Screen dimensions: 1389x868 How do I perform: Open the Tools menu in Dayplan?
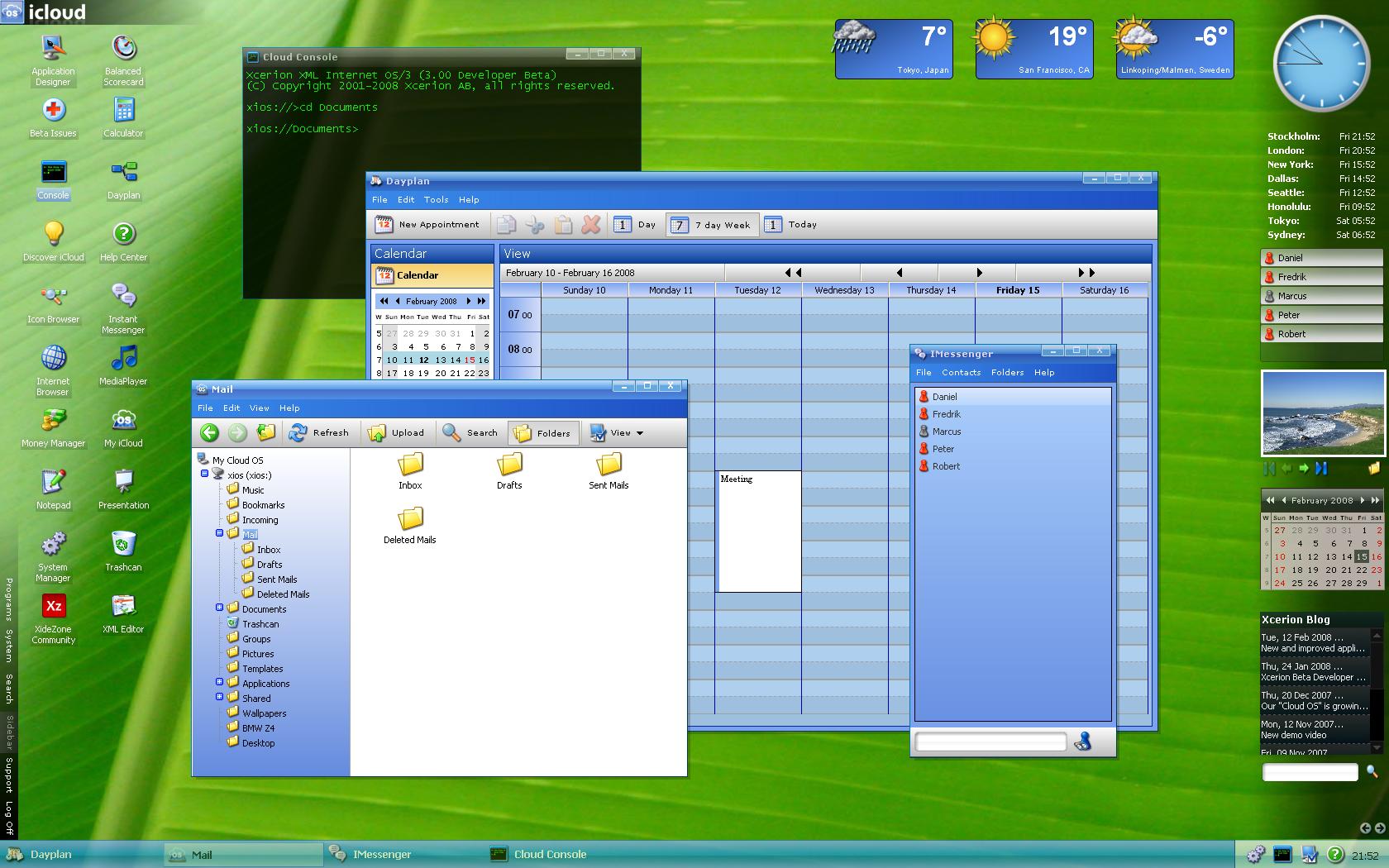436,199
